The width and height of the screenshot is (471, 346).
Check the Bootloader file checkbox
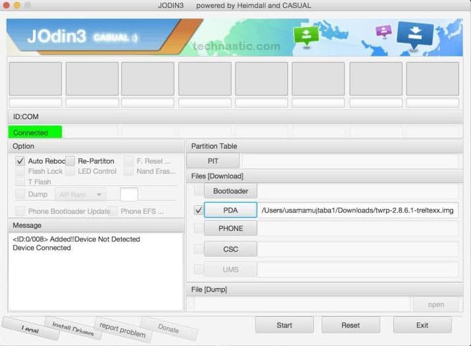coord(198,191)
